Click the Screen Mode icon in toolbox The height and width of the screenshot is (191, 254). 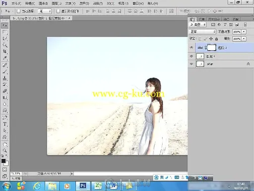[5, 176]
